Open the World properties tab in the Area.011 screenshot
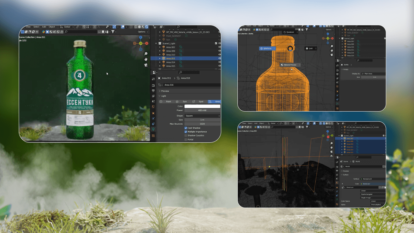This screenshot has height=233, width=414. pyautogui.click(x=153, y=107)
